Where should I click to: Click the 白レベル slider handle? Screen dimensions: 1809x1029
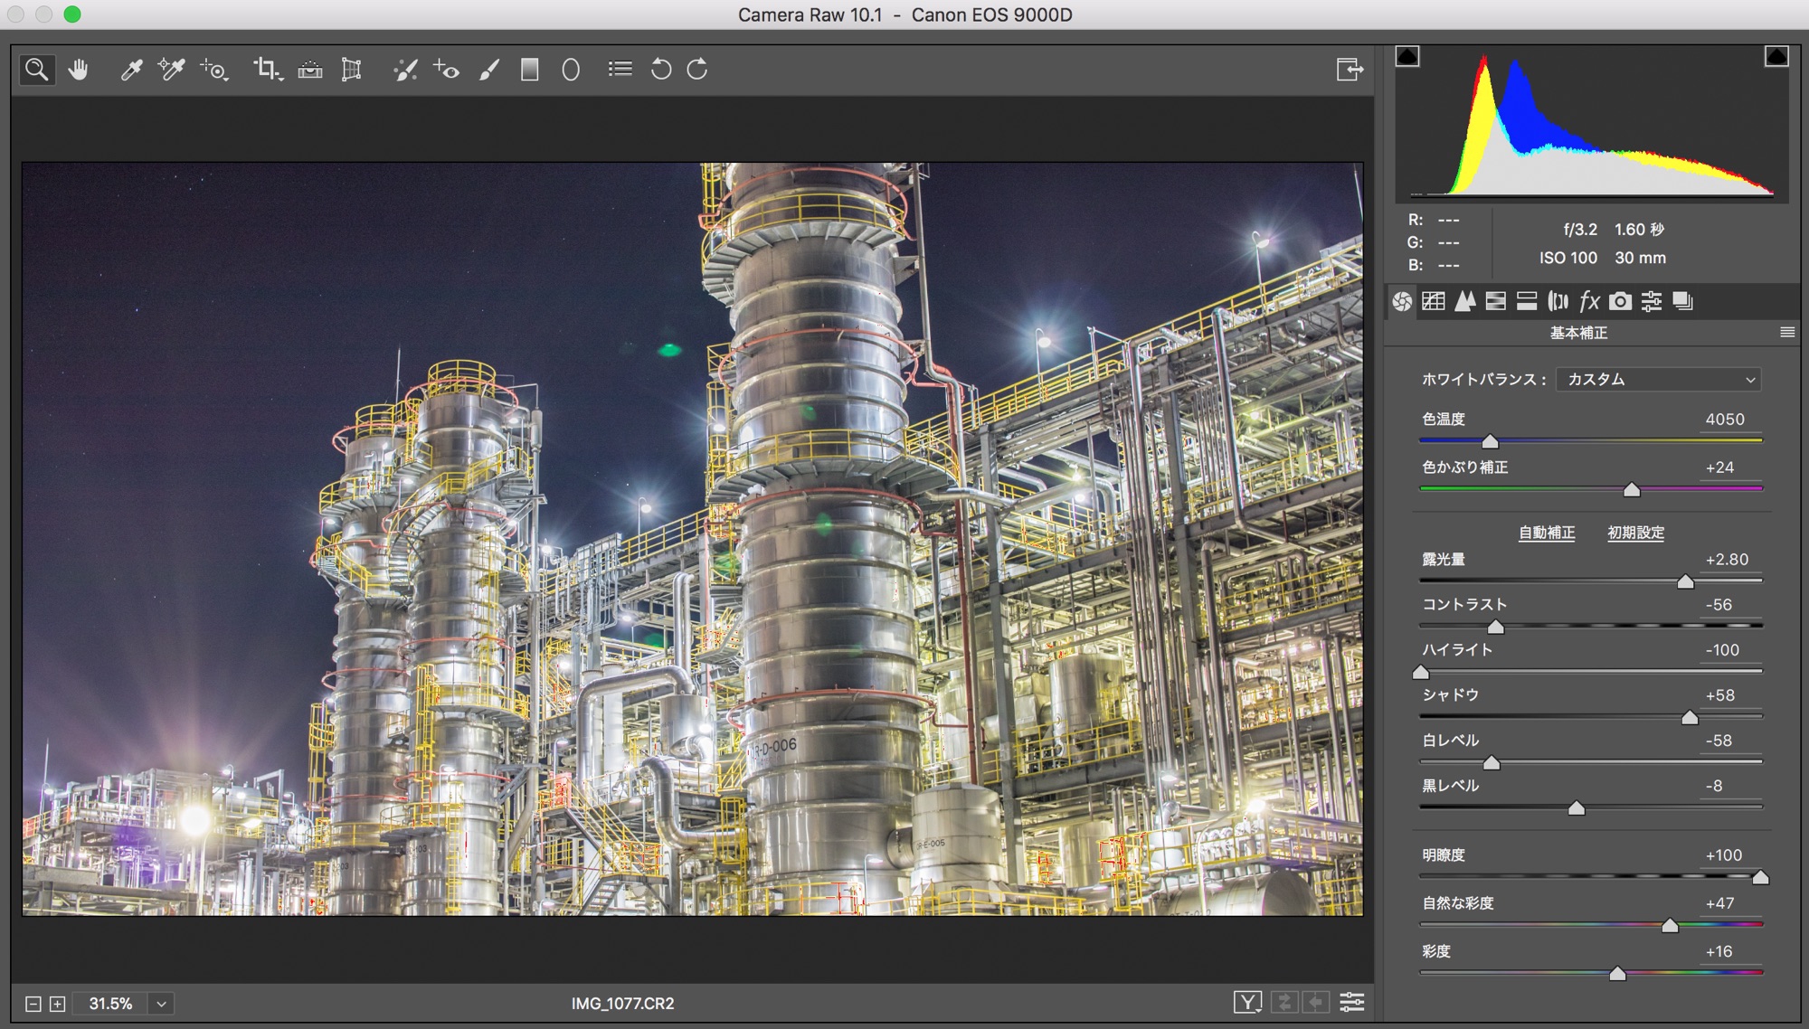point(1492,763)
